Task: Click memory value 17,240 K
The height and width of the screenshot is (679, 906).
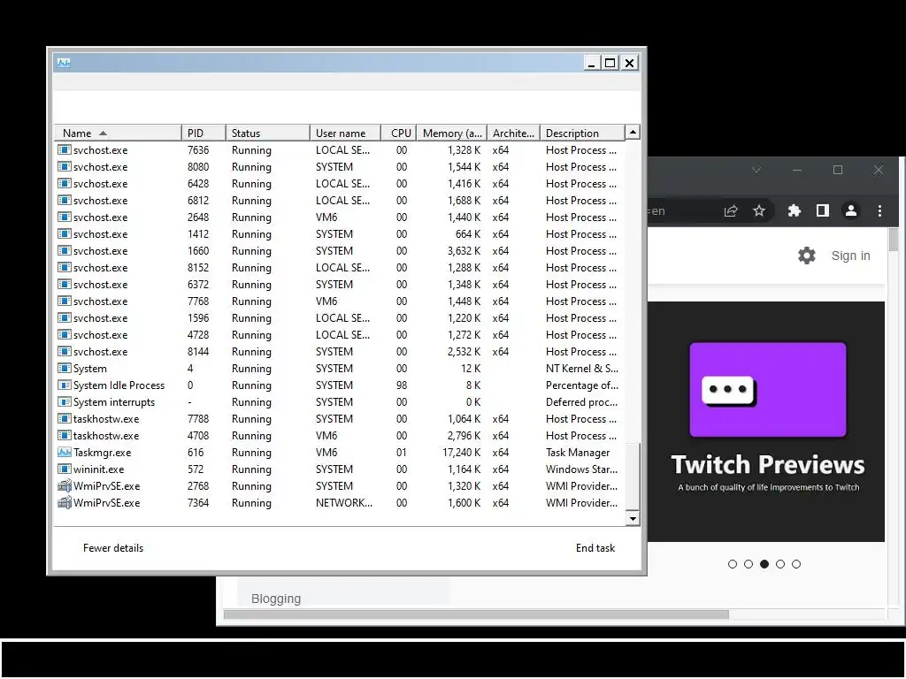Action: pyautogui.click(x=462, y=452)
